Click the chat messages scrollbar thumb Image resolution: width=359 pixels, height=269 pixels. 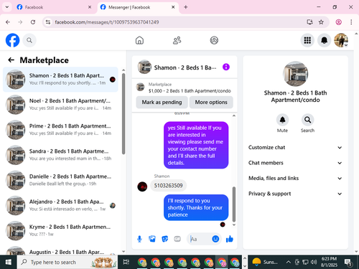(234, 204)
